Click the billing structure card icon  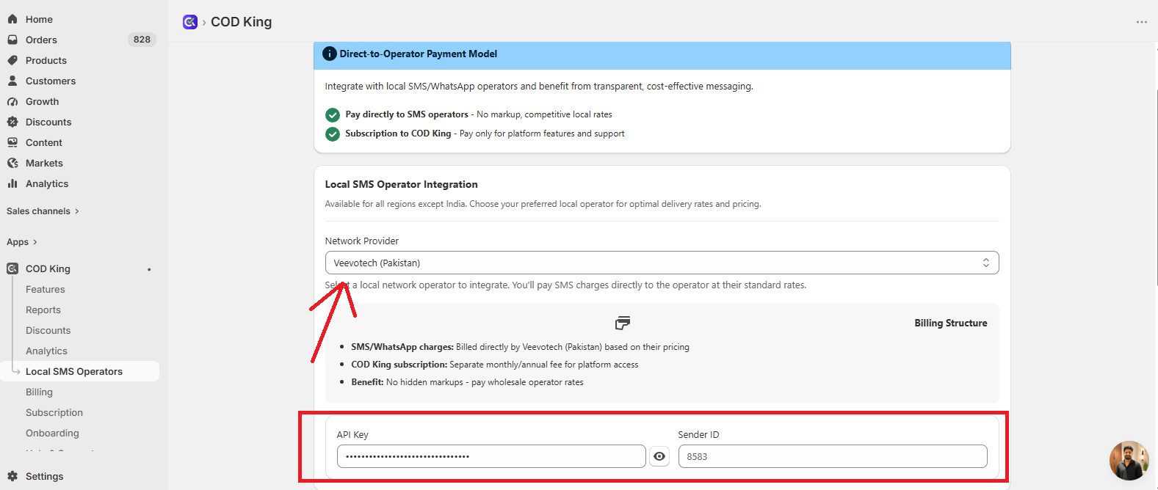(623, 323)
